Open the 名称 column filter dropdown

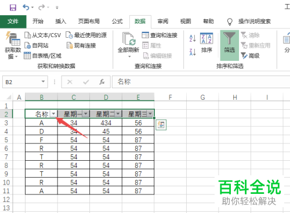pos(53,114)
